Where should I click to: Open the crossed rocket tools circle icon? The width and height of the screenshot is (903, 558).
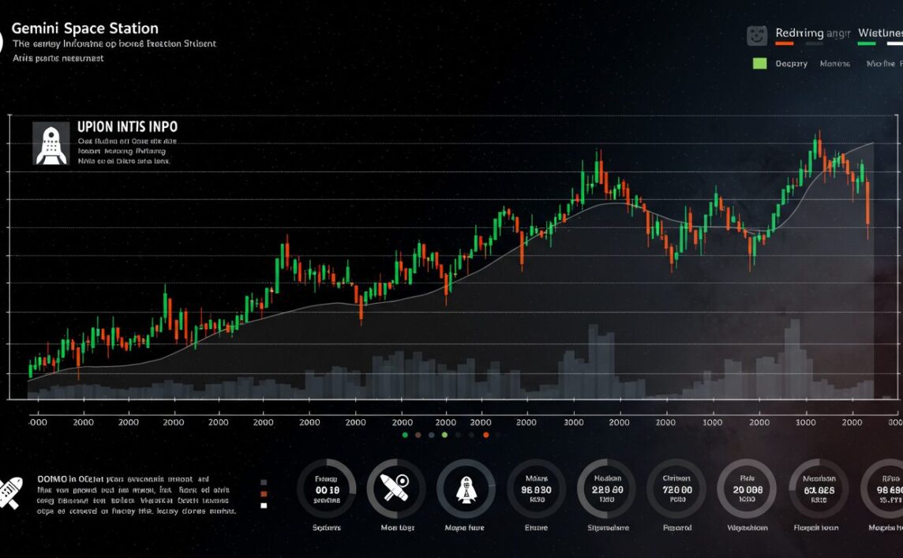click(x=394, y=489)
